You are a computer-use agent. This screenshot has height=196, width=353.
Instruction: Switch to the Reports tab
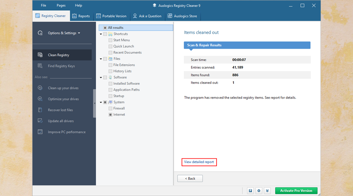[x=81, y=16]
